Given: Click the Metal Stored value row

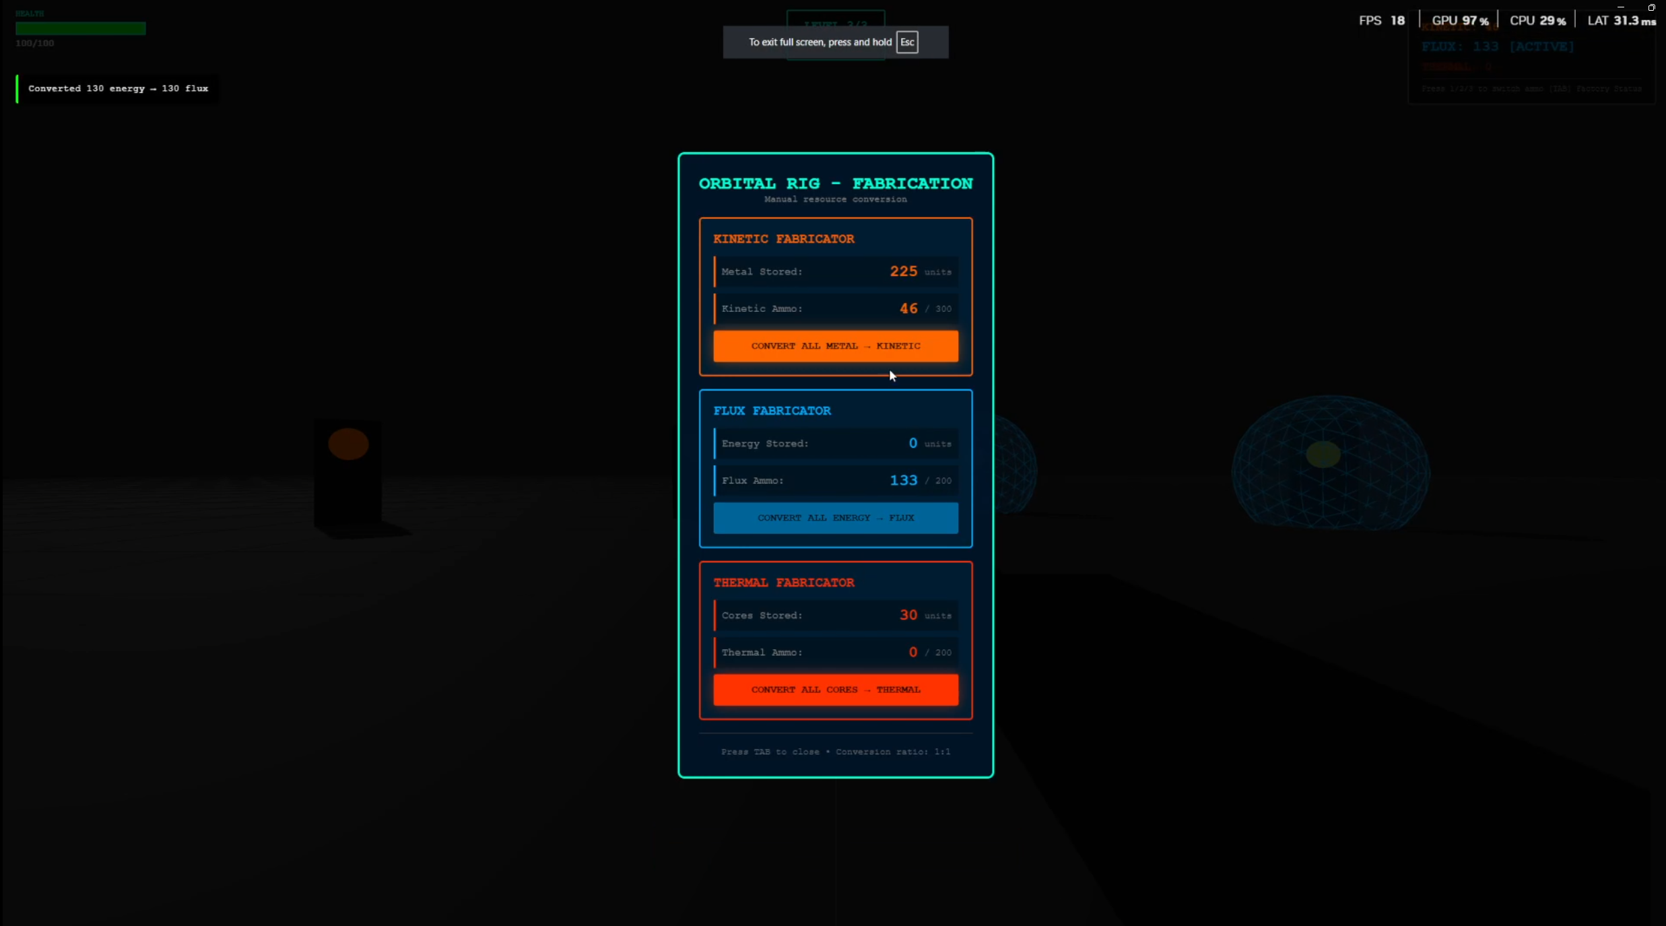Looking at the screenshot, I should point(835,271).
